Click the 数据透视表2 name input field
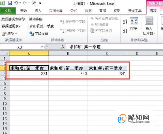Viewport: 163px width, 134px height. point(14,26)
